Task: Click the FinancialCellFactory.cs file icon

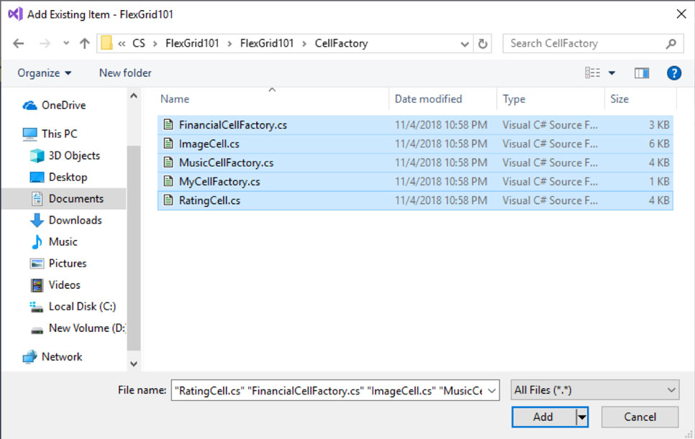Action: click(x=168, y=124)
